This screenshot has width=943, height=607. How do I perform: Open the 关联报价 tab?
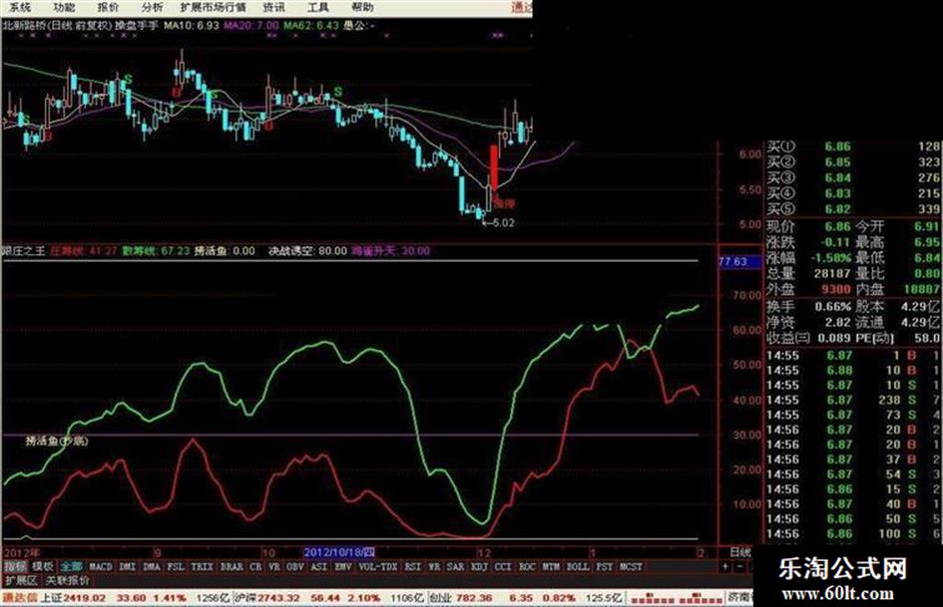click(x=68, y=581)
